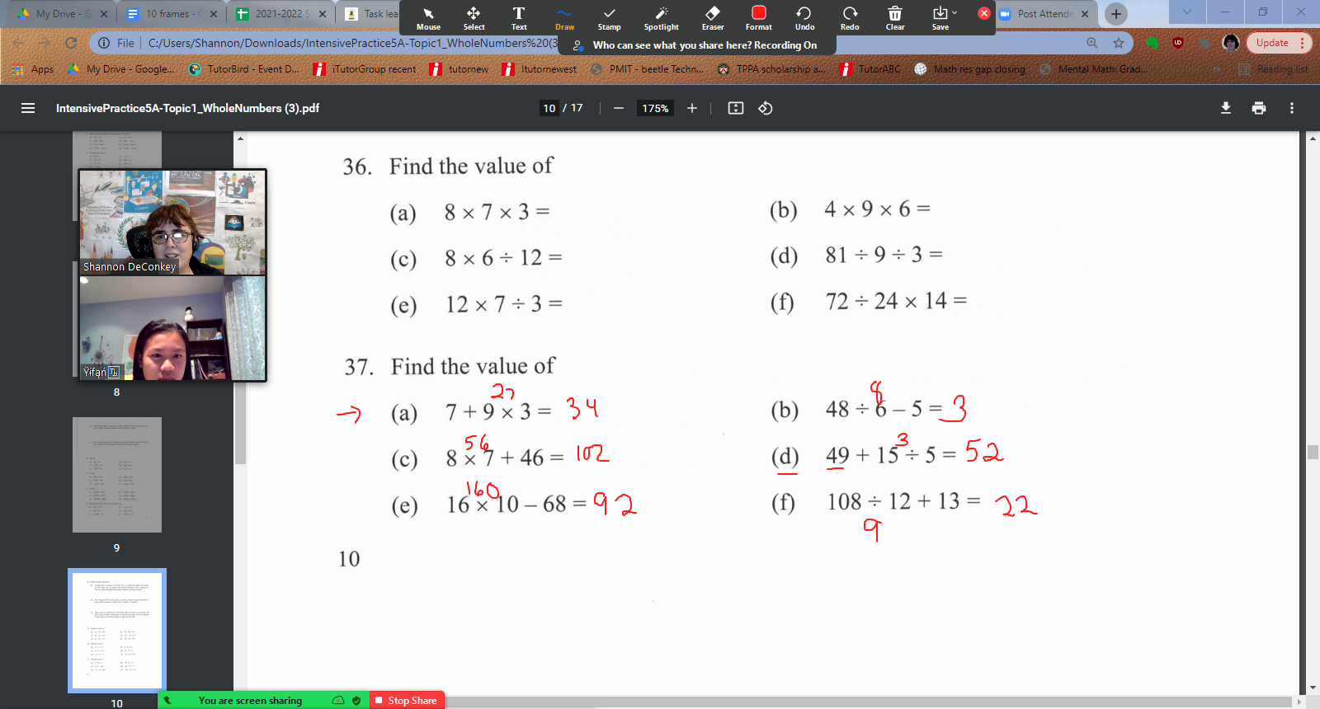Zoom out of the PDF

(618, 108)
